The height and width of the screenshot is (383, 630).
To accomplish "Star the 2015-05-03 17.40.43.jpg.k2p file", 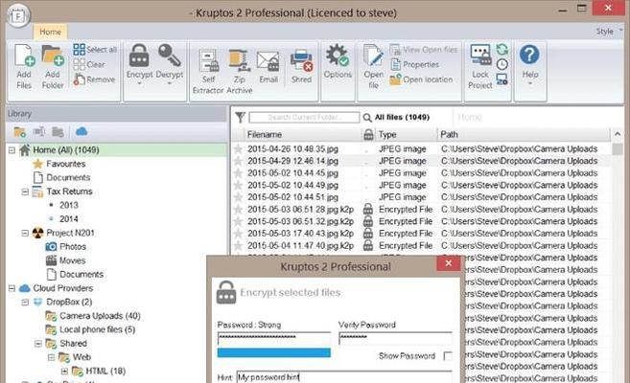I will tap(238, 234).
